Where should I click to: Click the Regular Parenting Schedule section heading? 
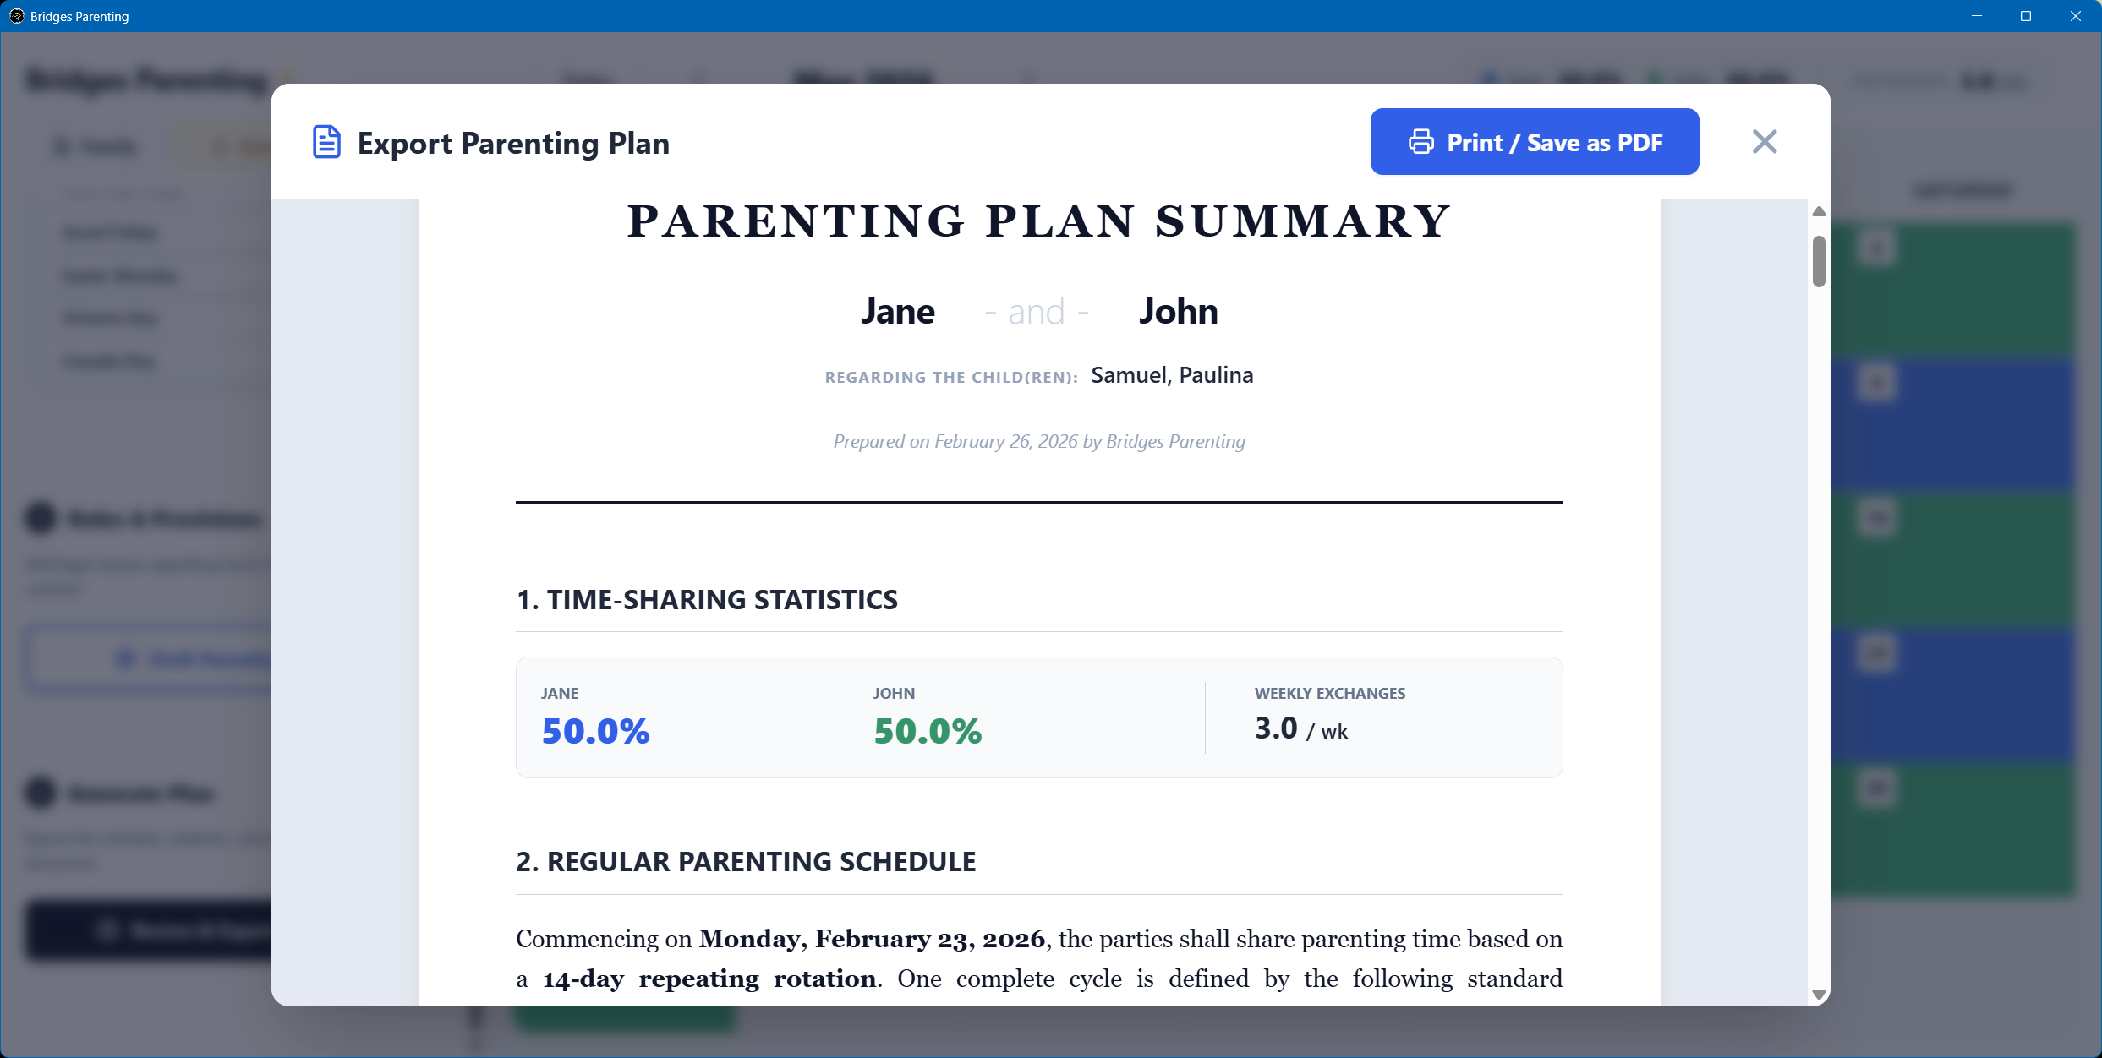point(746,862)
